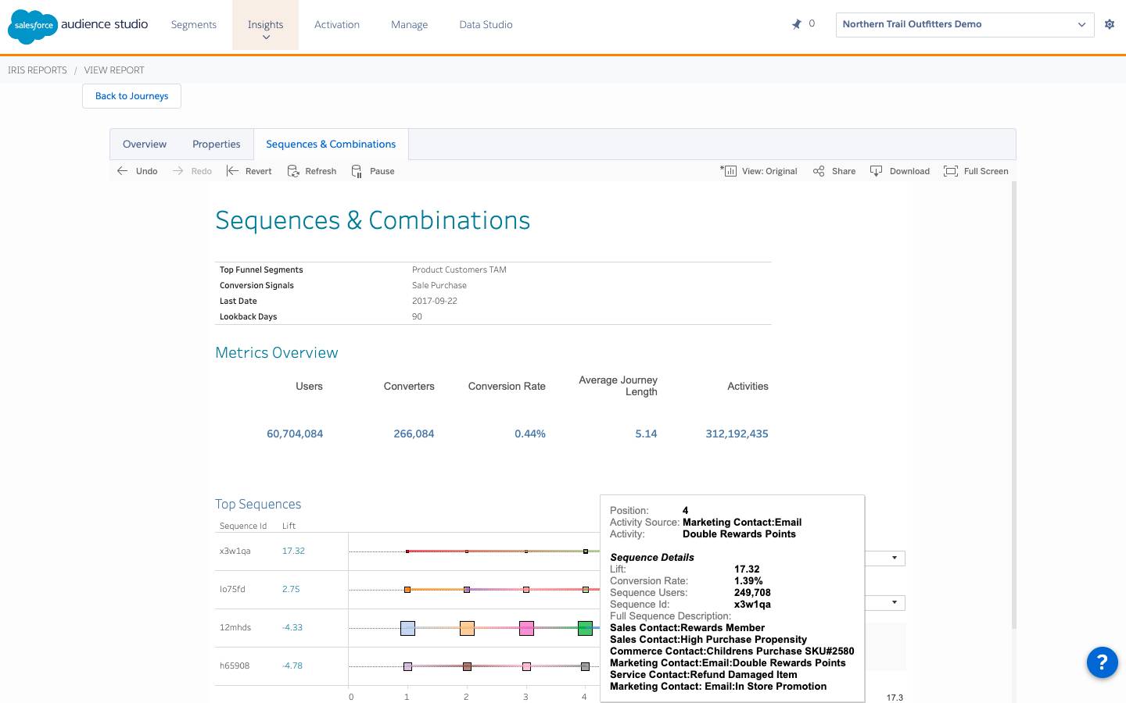Click the lift value -4.78
Viewport: 1126px width, 703px height.
click(292, 666)
